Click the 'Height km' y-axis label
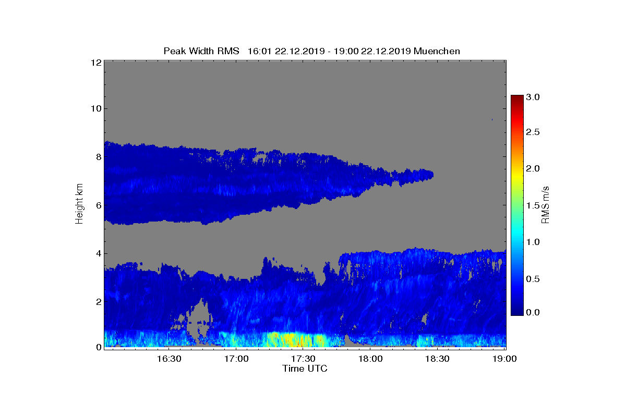Screen dimensions: 626x417 click(79, 205)
